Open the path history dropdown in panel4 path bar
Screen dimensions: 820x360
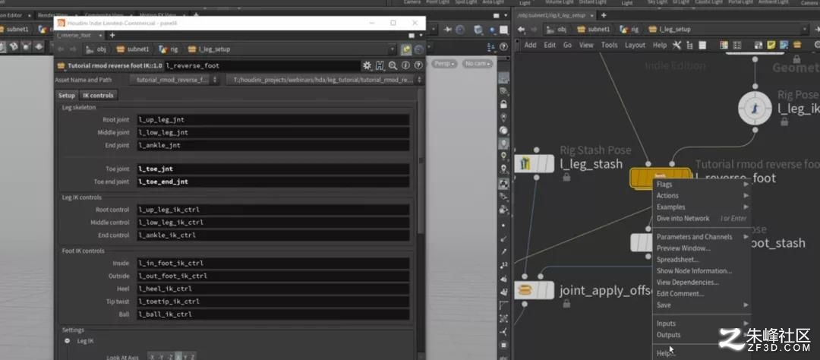click(x=393, y=49)
